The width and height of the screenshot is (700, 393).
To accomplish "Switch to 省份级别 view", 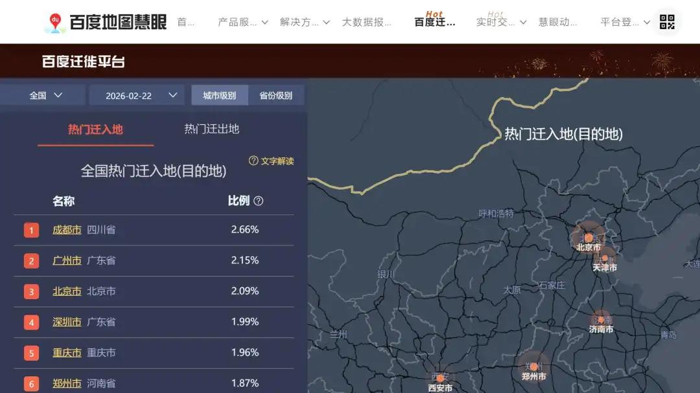I will pyautogui.click(x=276, y=95).
